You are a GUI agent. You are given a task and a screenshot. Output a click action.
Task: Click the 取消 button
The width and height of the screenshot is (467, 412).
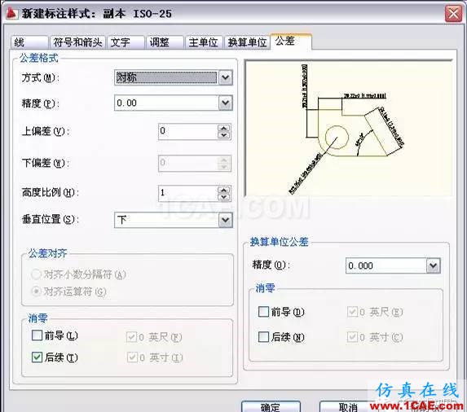(349, 406)
